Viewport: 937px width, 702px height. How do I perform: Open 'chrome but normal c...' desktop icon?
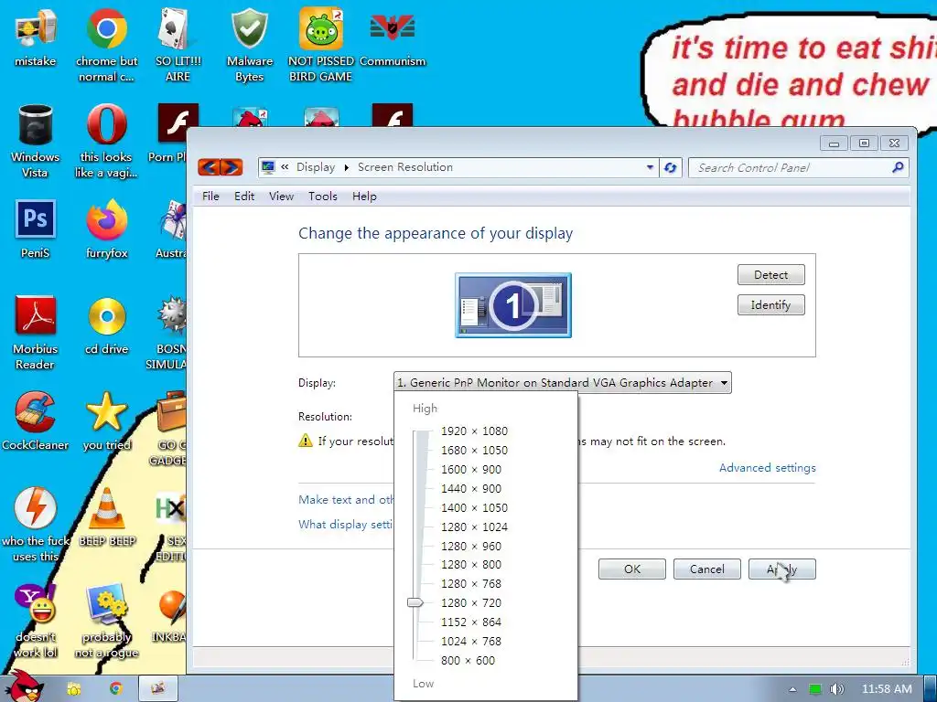106,47
